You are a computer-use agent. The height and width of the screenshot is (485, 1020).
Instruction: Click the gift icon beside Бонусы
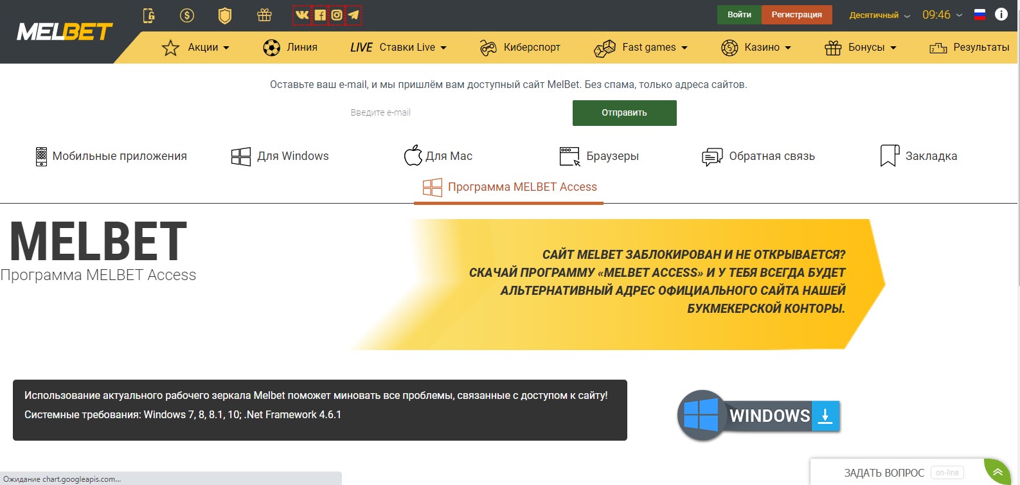(x=833, y=48)
